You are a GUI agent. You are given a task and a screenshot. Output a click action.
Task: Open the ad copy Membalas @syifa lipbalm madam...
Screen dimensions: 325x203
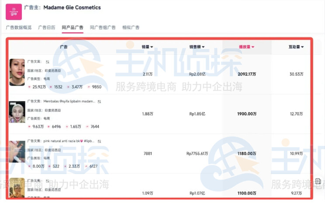[x=69, y=101]
